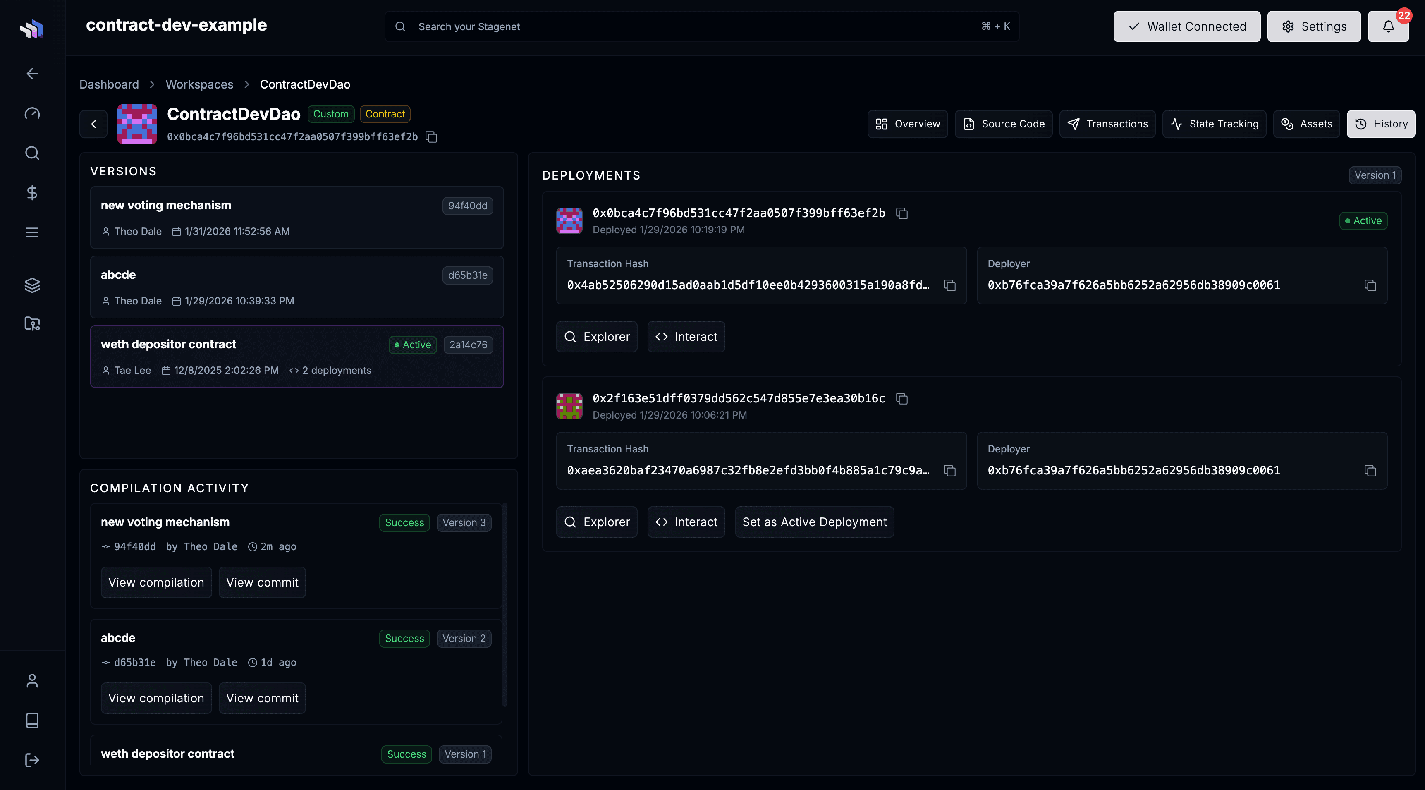Open the profile icon at sidebar bottom
The height and width of the screenshot is (790, 1425).
pyautogui.click(x=31, y=680)
